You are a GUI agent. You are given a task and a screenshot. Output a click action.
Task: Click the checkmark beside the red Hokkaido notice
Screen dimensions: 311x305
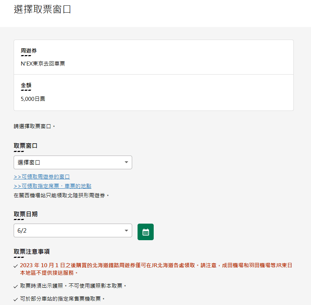[15, 266]
